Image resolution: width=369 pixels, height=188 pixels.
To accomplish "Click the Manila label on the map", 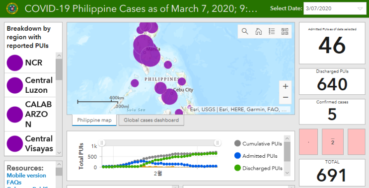I will coord(153,49).
